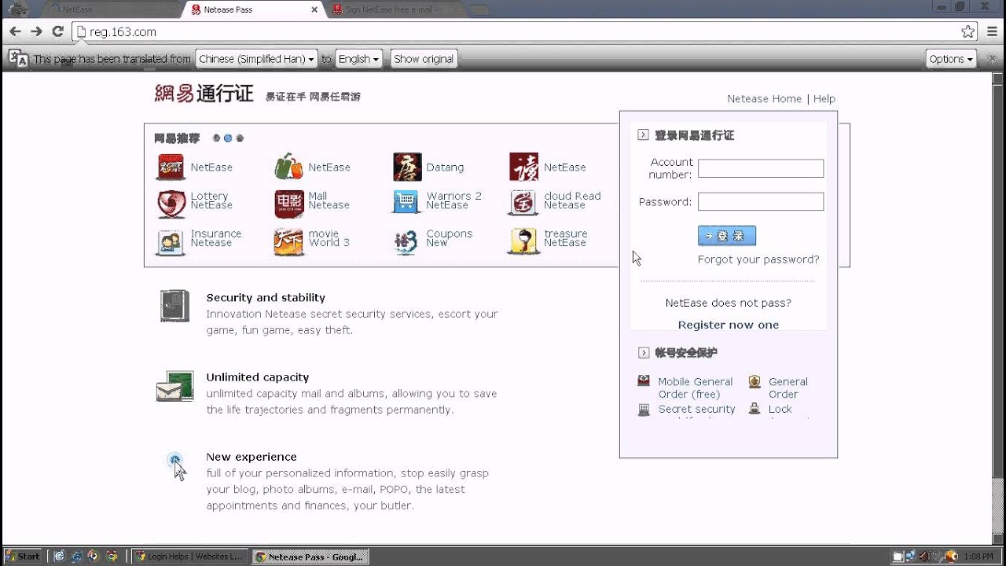Reload the reg.163.com page

(57, 31)
